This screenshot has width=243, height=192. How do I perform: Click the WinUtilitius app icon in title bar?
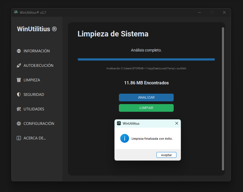coord(16,12)
